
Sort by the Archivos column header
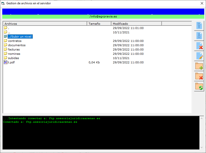coord(45,24)
